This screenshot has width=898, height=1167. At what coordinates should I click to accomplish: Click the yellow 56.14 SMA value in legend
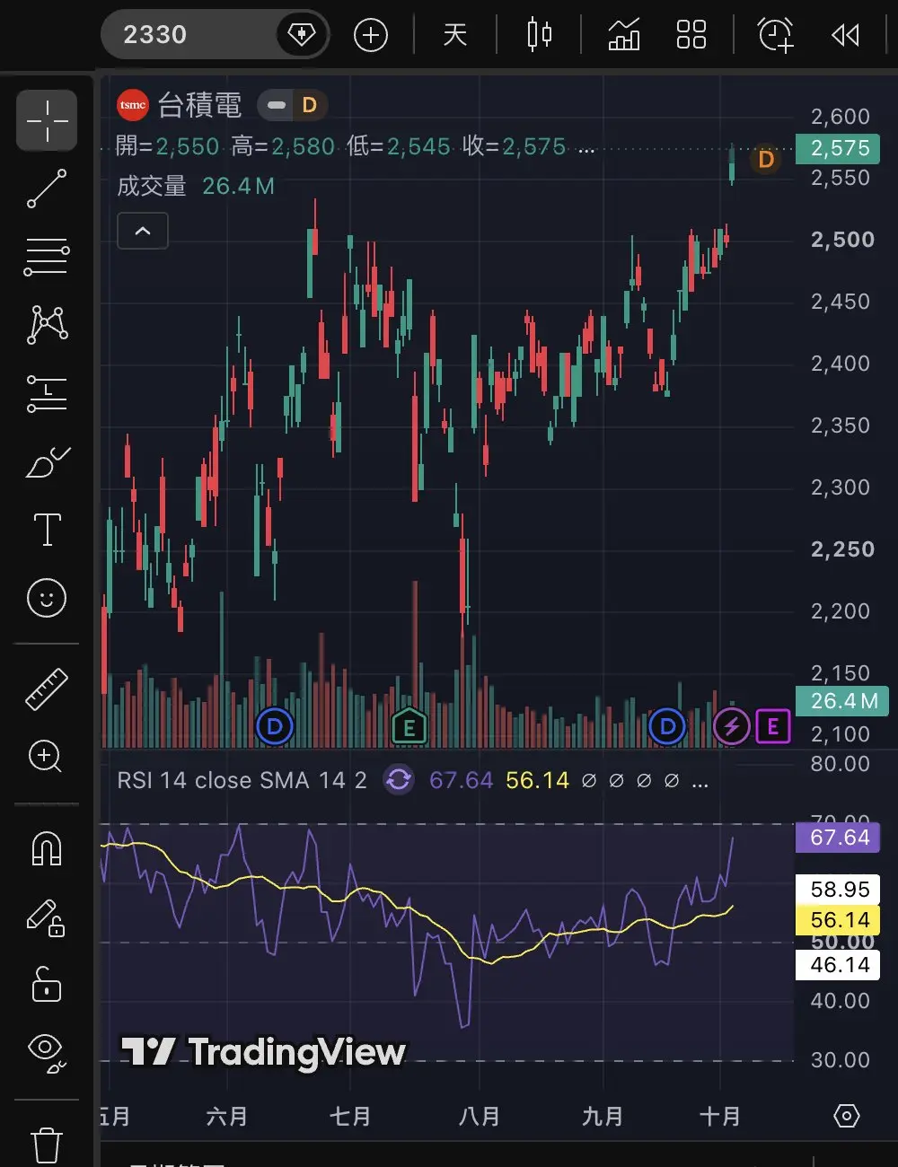(x=538, y=780)
